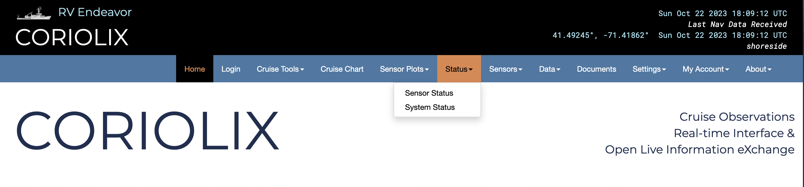Expand the About dropdown

758,69
